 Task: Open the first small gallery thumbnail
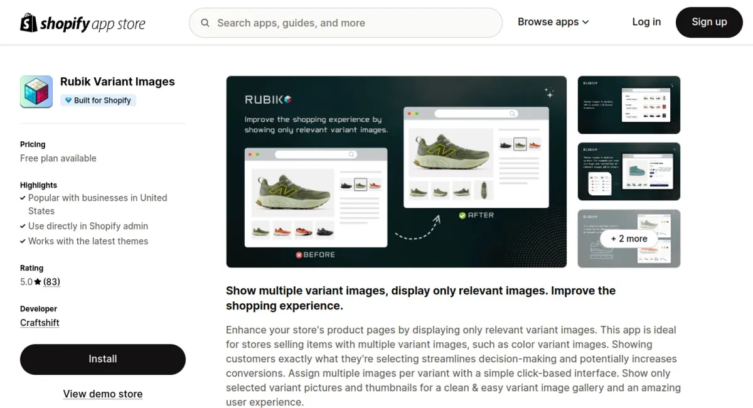[629, 105]
